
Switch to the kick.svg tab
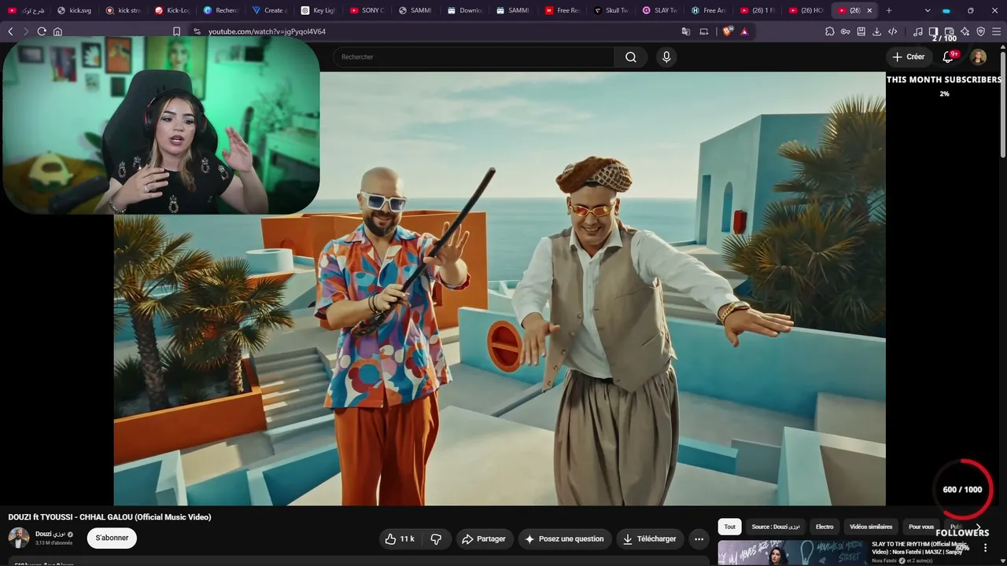click(x=74, y=10)
